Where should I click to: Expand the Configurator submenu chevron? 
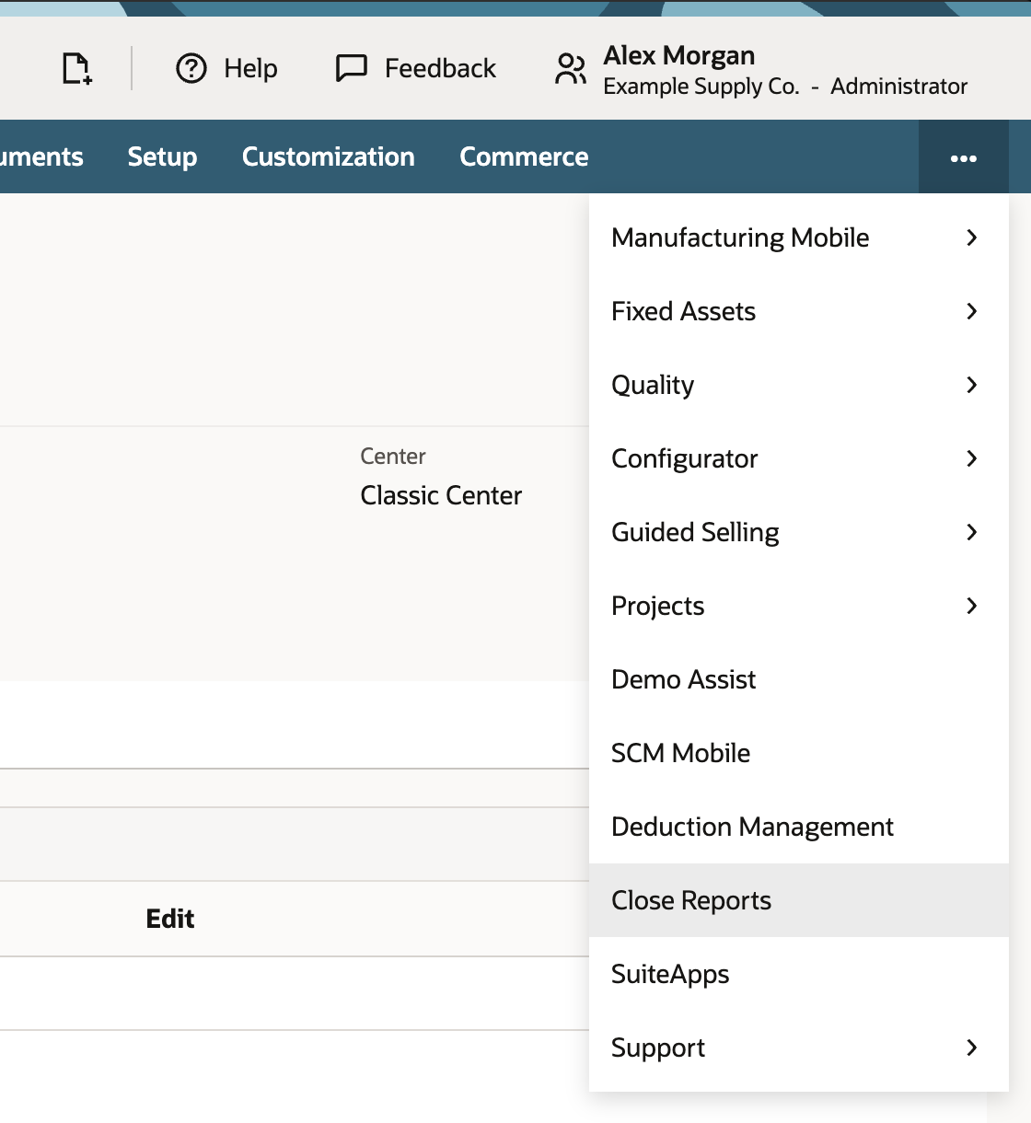click(972, 458)
